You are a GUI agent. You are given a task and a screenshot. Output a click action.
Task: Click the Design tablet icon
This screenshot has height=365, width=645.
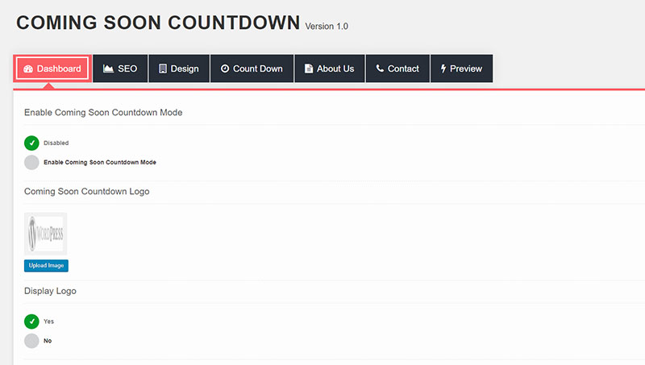(163, 68)
